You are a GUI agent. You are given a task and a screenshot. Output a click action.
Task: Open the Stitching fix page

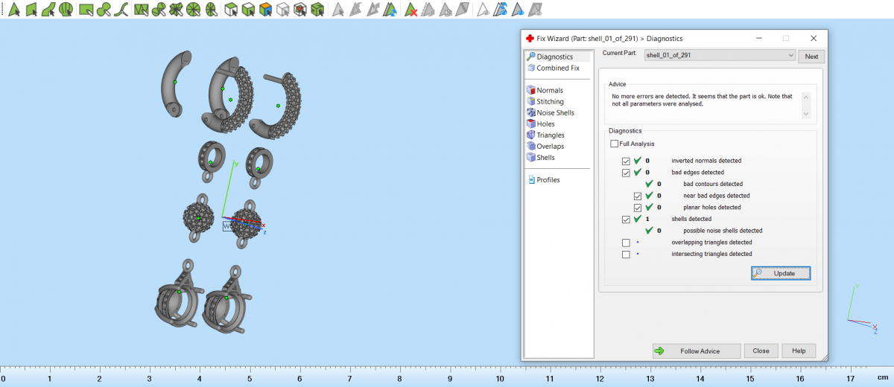point(550,102)
